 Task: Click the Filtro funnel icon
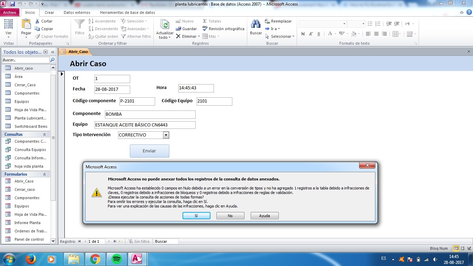[80, 24]
